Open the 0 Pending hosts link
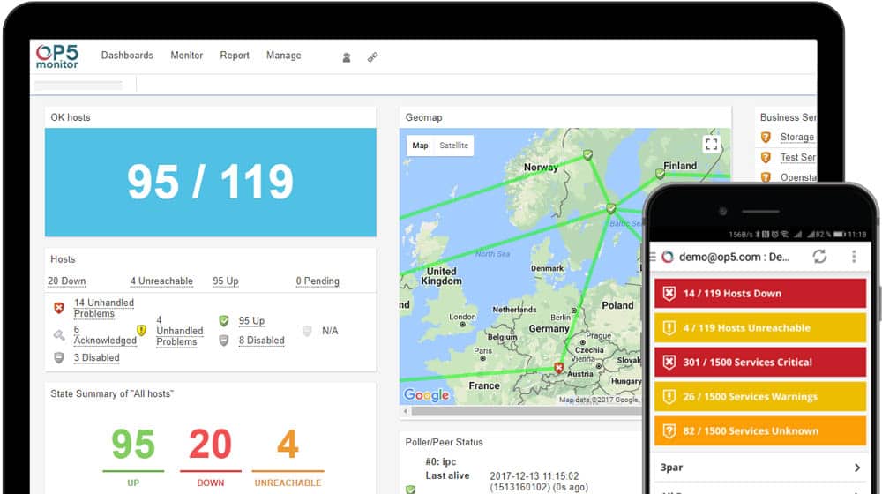 pyautogui.click(x=318, y=281)
